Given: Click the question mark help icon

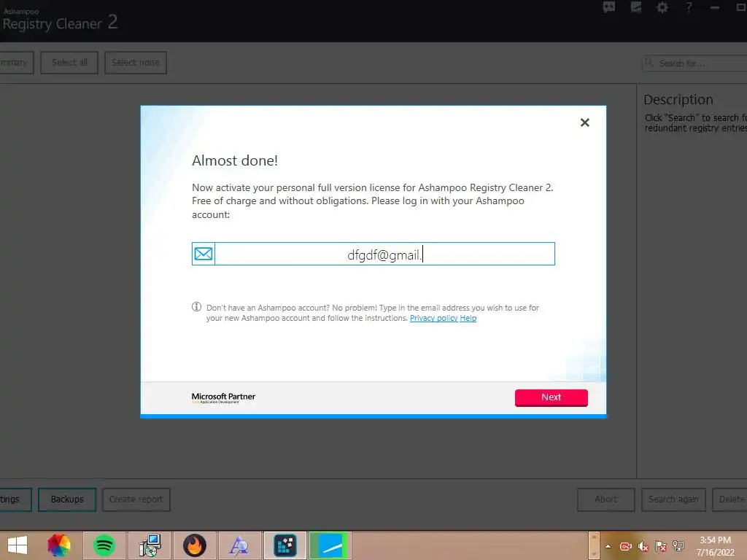Looking at the screenshot, I should 689,7.
